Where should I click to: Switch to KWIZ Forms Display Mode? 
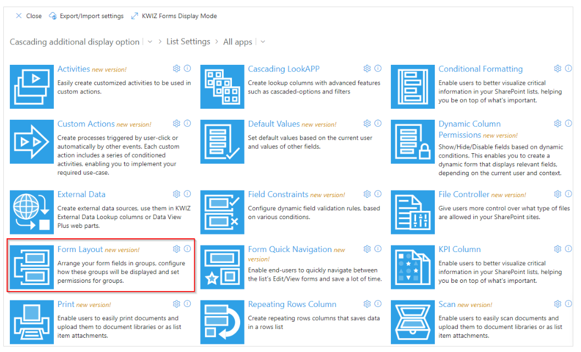(174, 16)
